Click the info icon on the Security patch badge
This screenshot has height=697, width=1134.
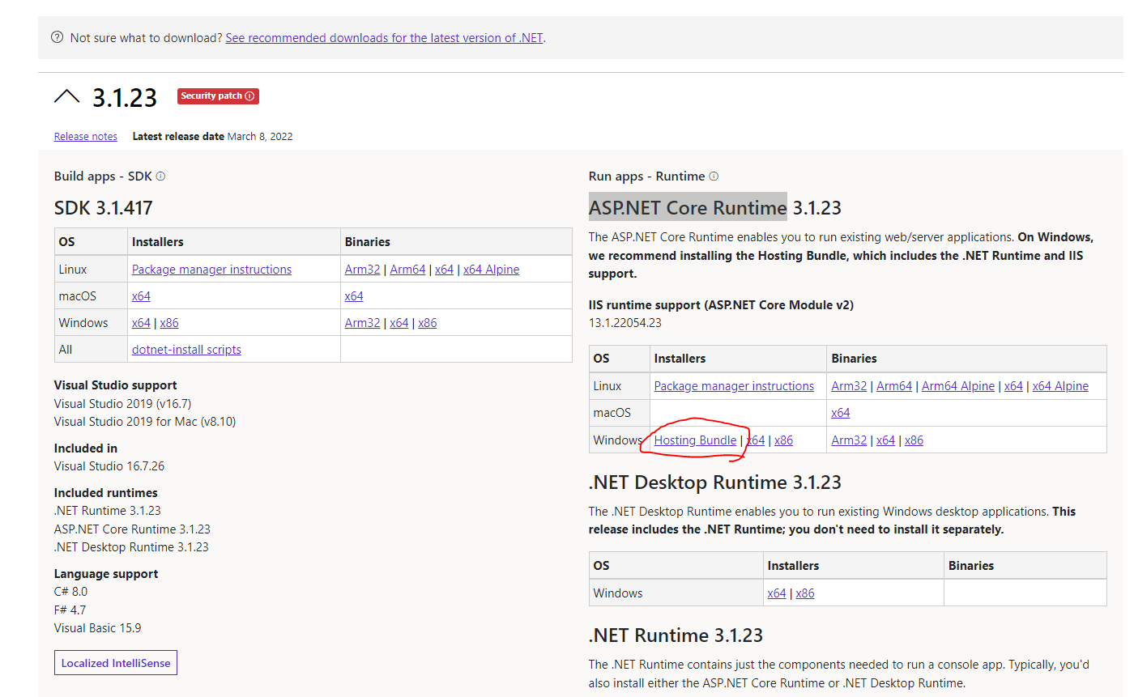(249, 96)
